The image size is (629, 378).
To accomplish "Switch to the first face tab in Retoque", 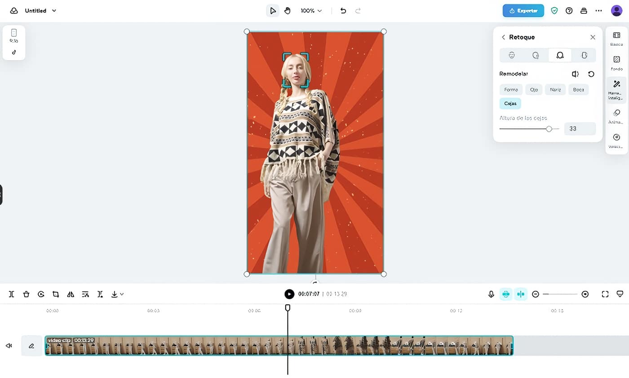I will [x=512, y=55].
